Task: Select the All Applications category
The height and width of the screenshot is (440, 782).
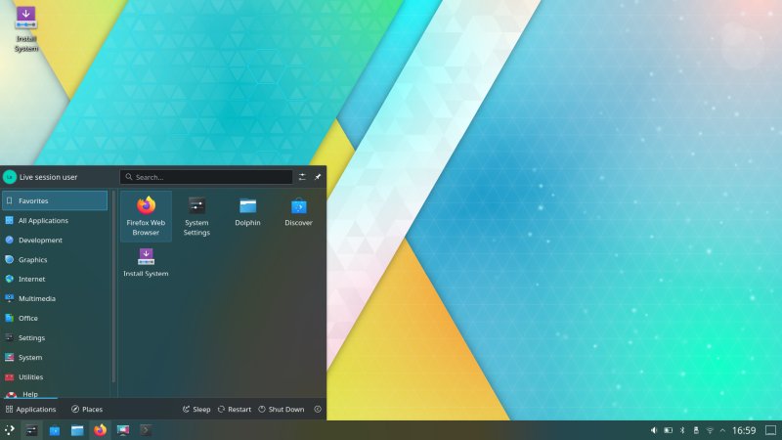Action: point(55,220)
